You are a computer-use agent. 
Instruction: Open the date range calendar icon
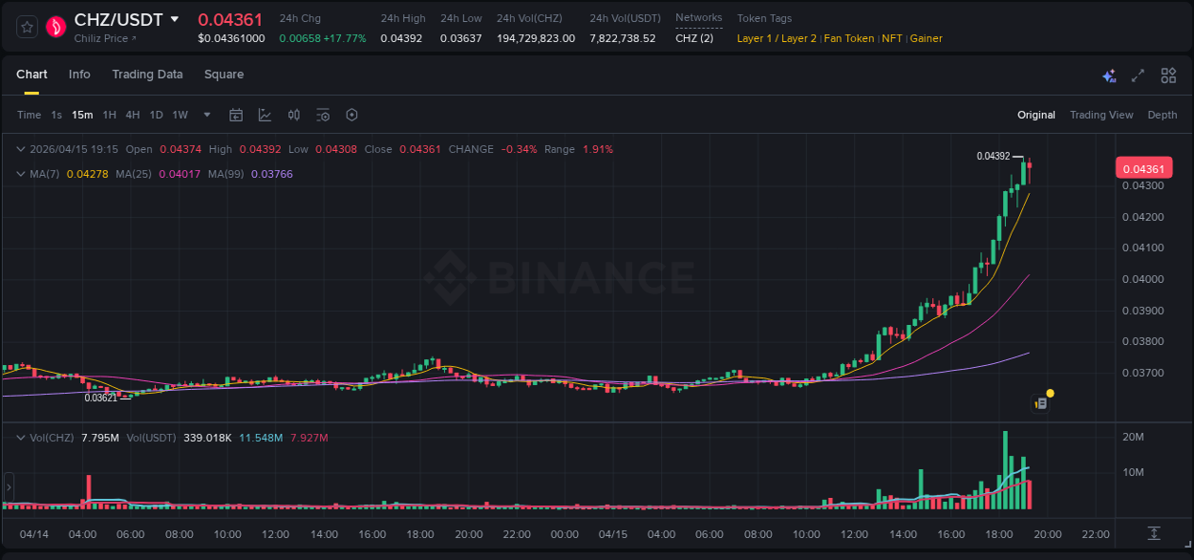click(x=236, y=114)
